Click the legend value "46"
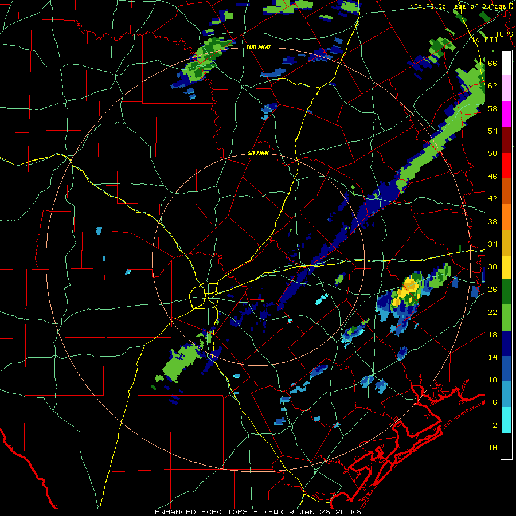This screenshot has height=516, width=516. coord(492,177)
